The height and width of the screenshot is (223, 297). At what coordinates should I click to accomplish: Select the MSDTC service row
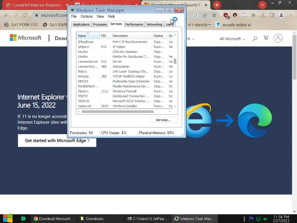point(125,96)
